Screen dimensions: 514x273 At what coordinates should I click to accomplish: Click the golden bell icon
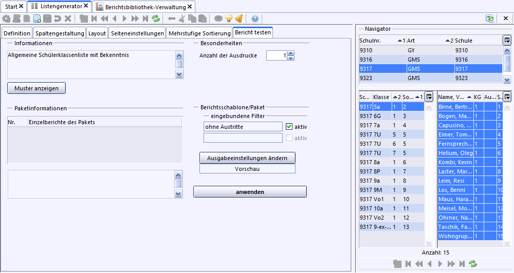(x=239, y=18)
